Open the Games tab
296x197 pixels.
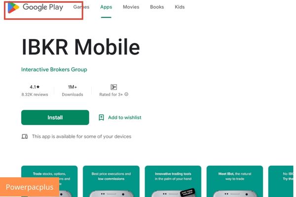[81, 7]
